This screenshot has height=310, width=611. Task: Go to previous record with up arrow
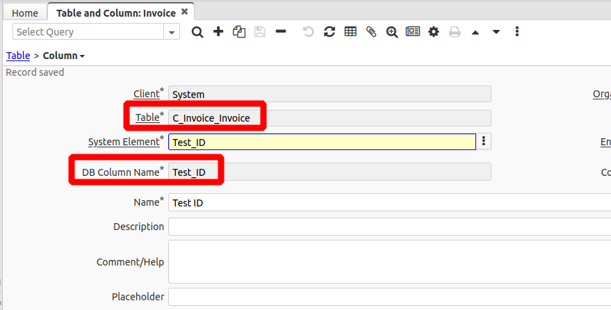tap(475, 32)
